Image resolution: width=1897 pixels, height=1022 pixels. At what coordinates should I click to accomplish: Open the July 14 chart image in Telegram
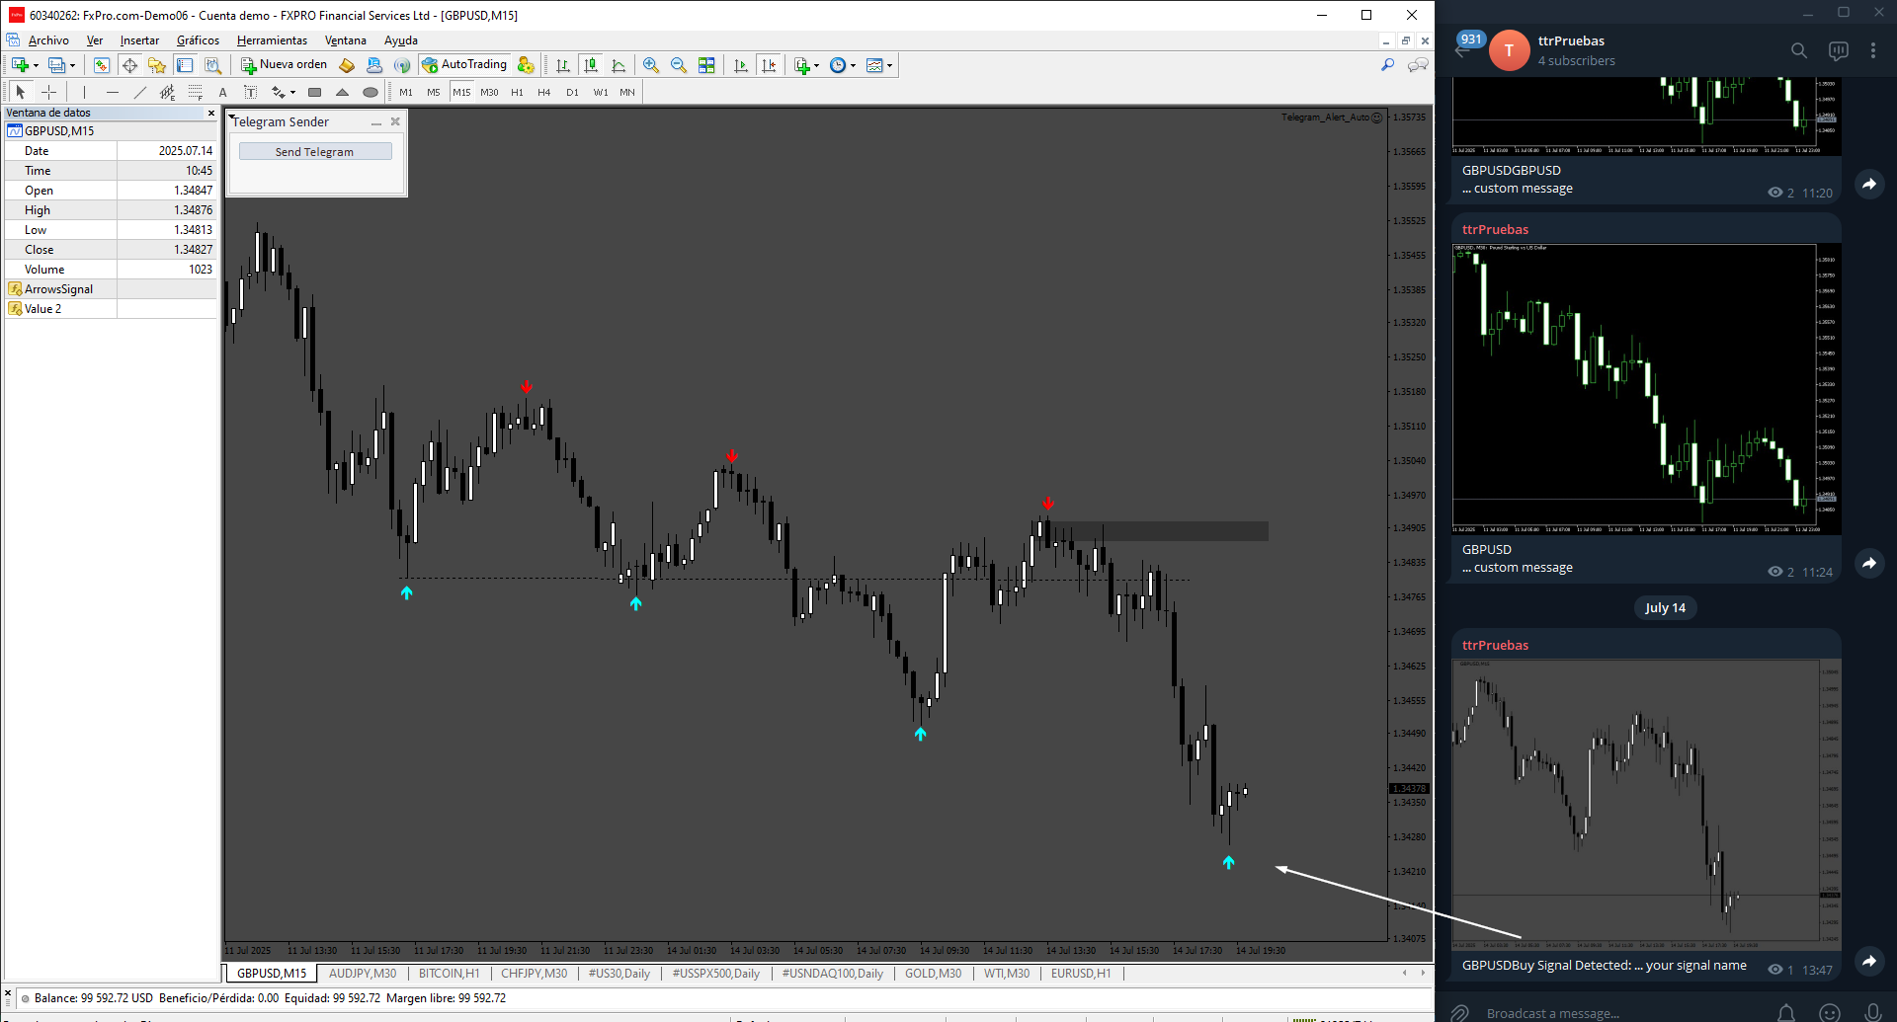pos(1646,805)
